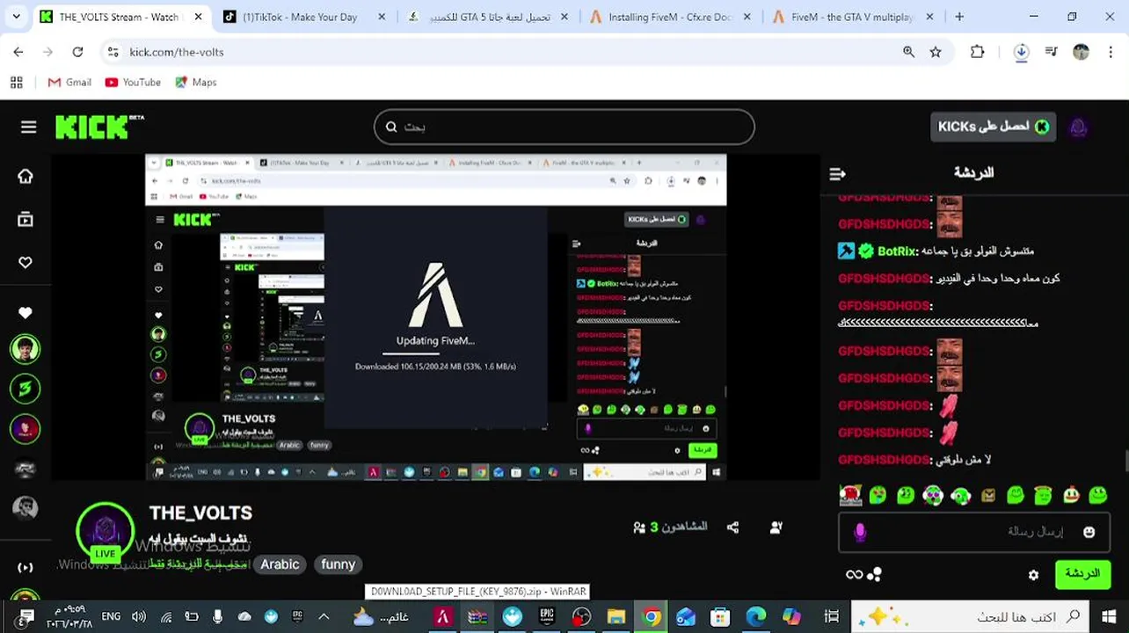
Task: Insert the brown M badge emote
Action: pyautogui.click(x=987, y=496)
